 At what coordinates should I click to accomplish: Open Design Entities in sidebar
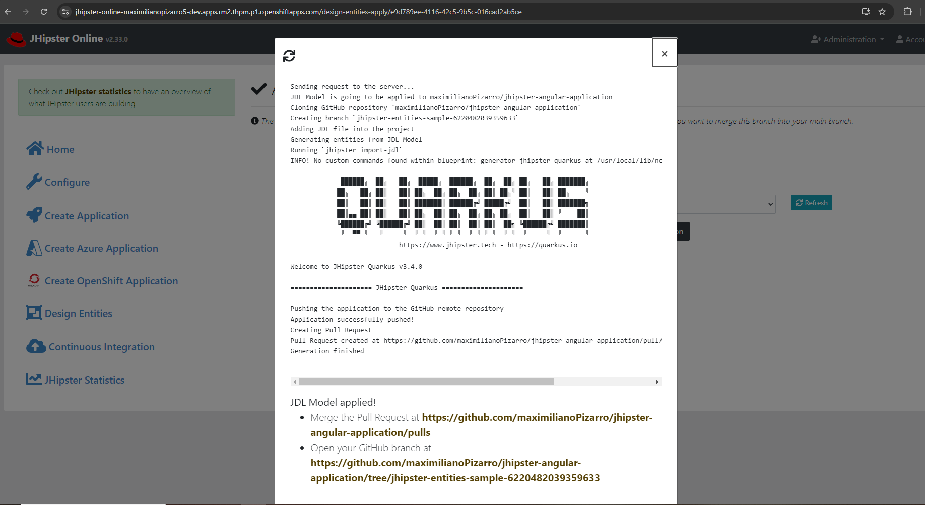pos(79,313)
